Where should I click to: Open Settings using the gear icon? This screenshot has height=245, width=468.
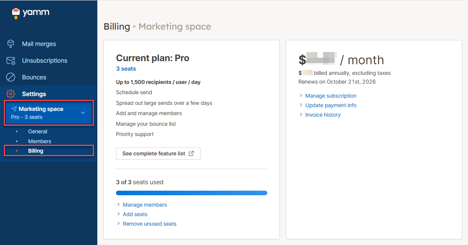pyautogui.click(x=11, y=94)
